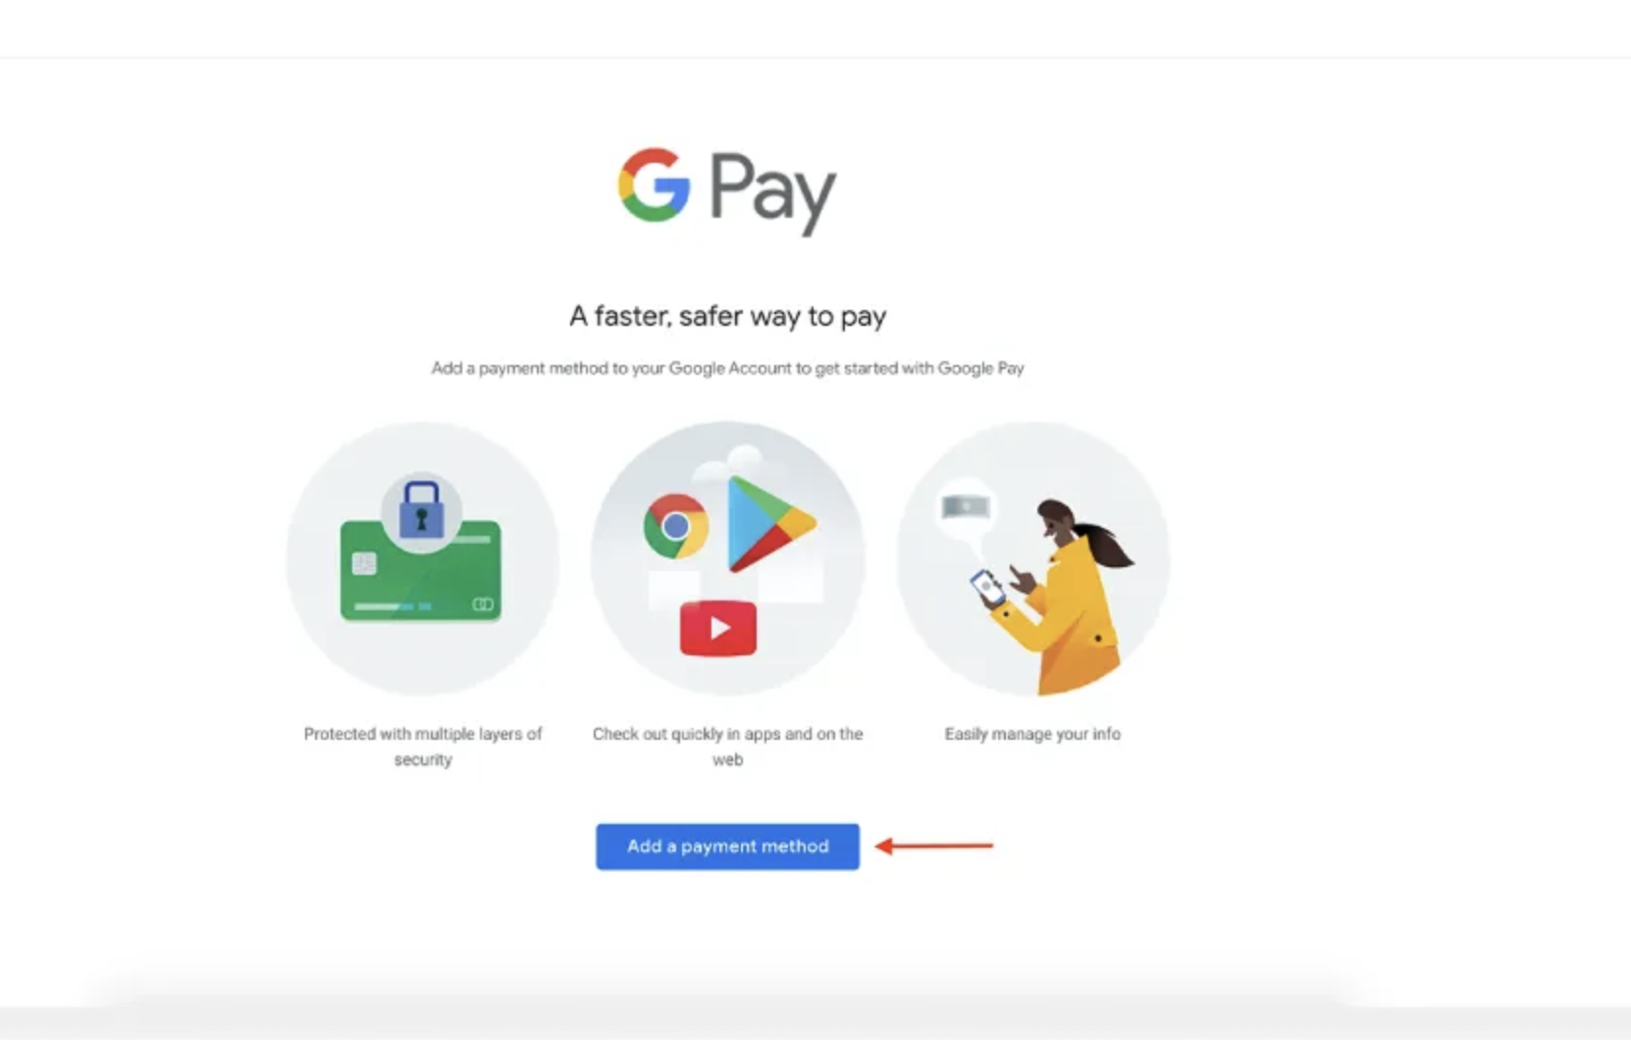Select the 'Add a payment method to your Google Account' text
1631x1040 pixels.
pyautogui.click(x=727, y=368)
